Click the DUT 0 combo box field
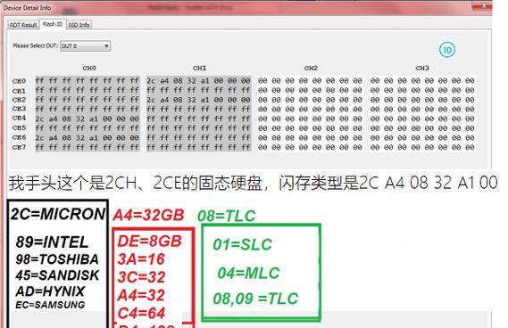Screen dimensions: 508x328 click(85, 46)
